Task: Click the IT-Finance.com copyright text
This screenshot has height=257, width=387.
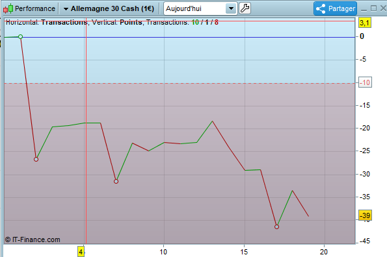Action: pos(33,239)
